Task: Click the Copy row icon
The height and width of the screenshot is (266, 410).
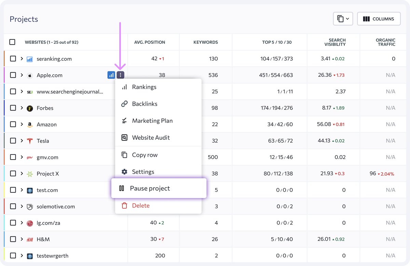Action: tap(124, 154)
